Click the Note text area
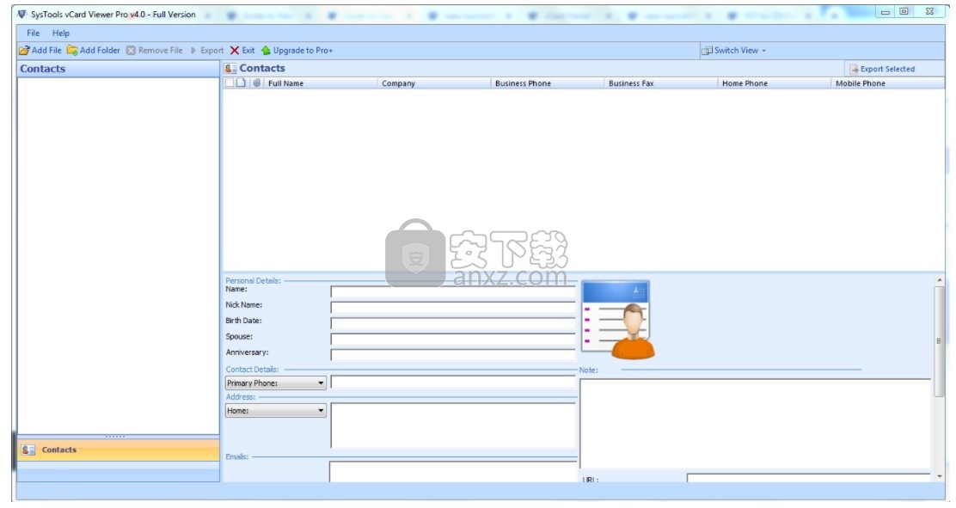Screen dimensions: 956x508 755,424
